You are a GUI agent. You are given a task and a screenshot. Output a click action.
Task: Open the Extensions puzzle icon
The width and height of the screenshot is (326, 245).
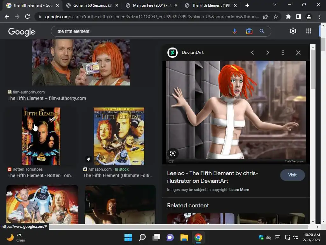tap(288, 17)
